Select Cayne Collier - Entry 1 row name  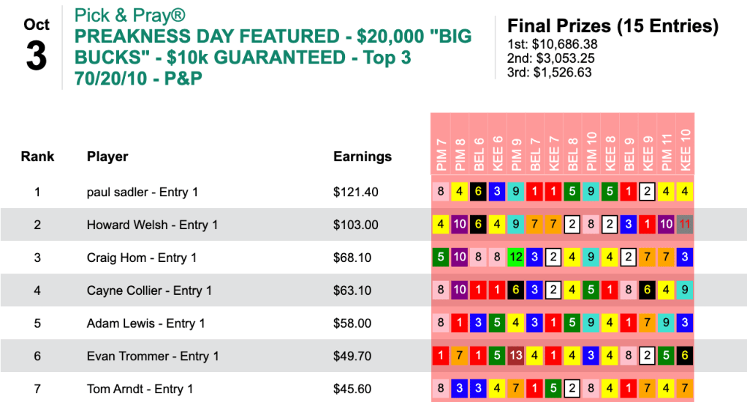tap(149, 291)
